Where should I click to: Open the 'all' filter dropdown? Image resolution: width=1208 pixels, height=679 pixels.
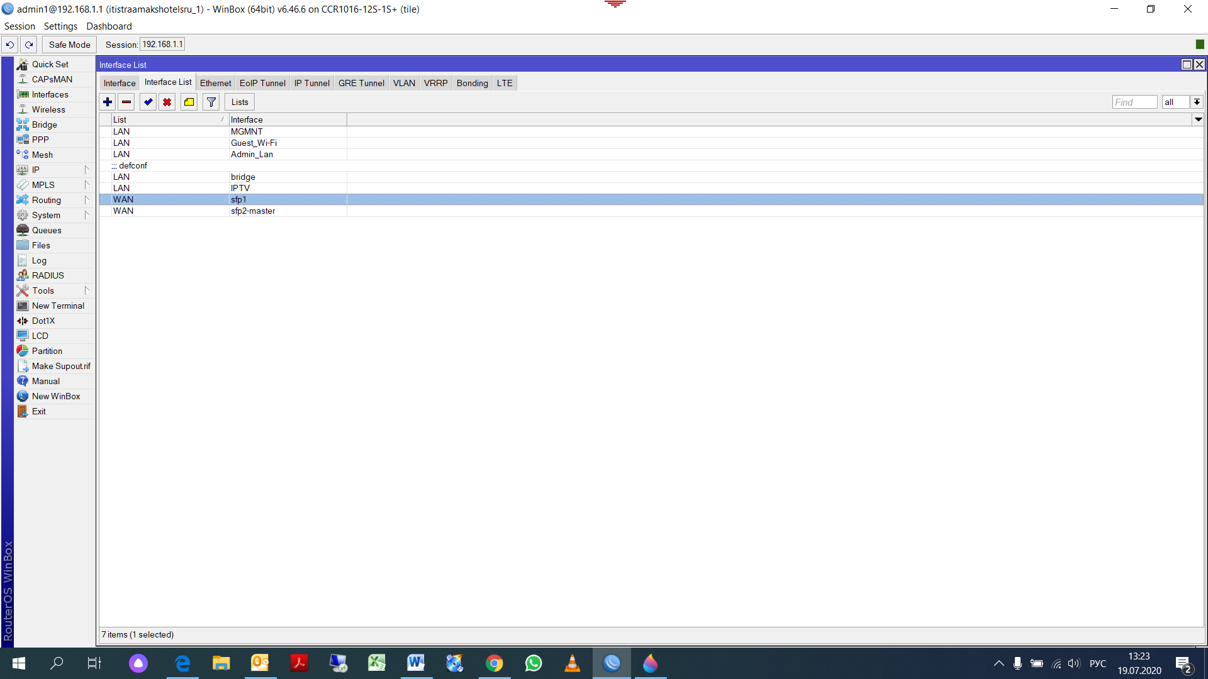tap(1197, 102)
